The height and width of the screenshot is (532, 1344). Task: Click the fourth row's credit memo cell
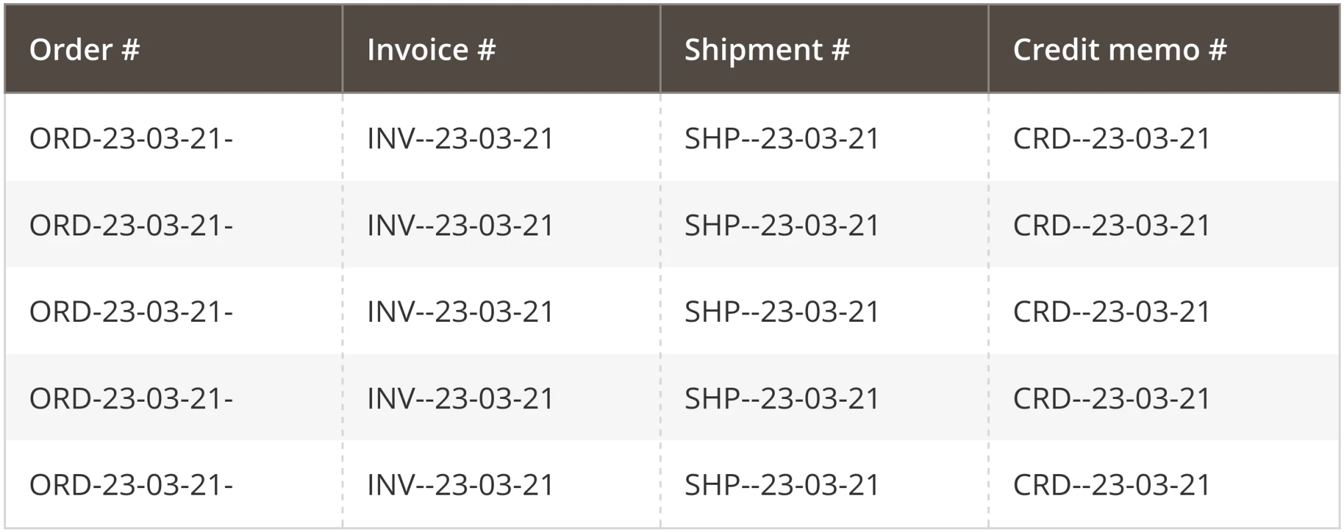[x=1164, y=397]
